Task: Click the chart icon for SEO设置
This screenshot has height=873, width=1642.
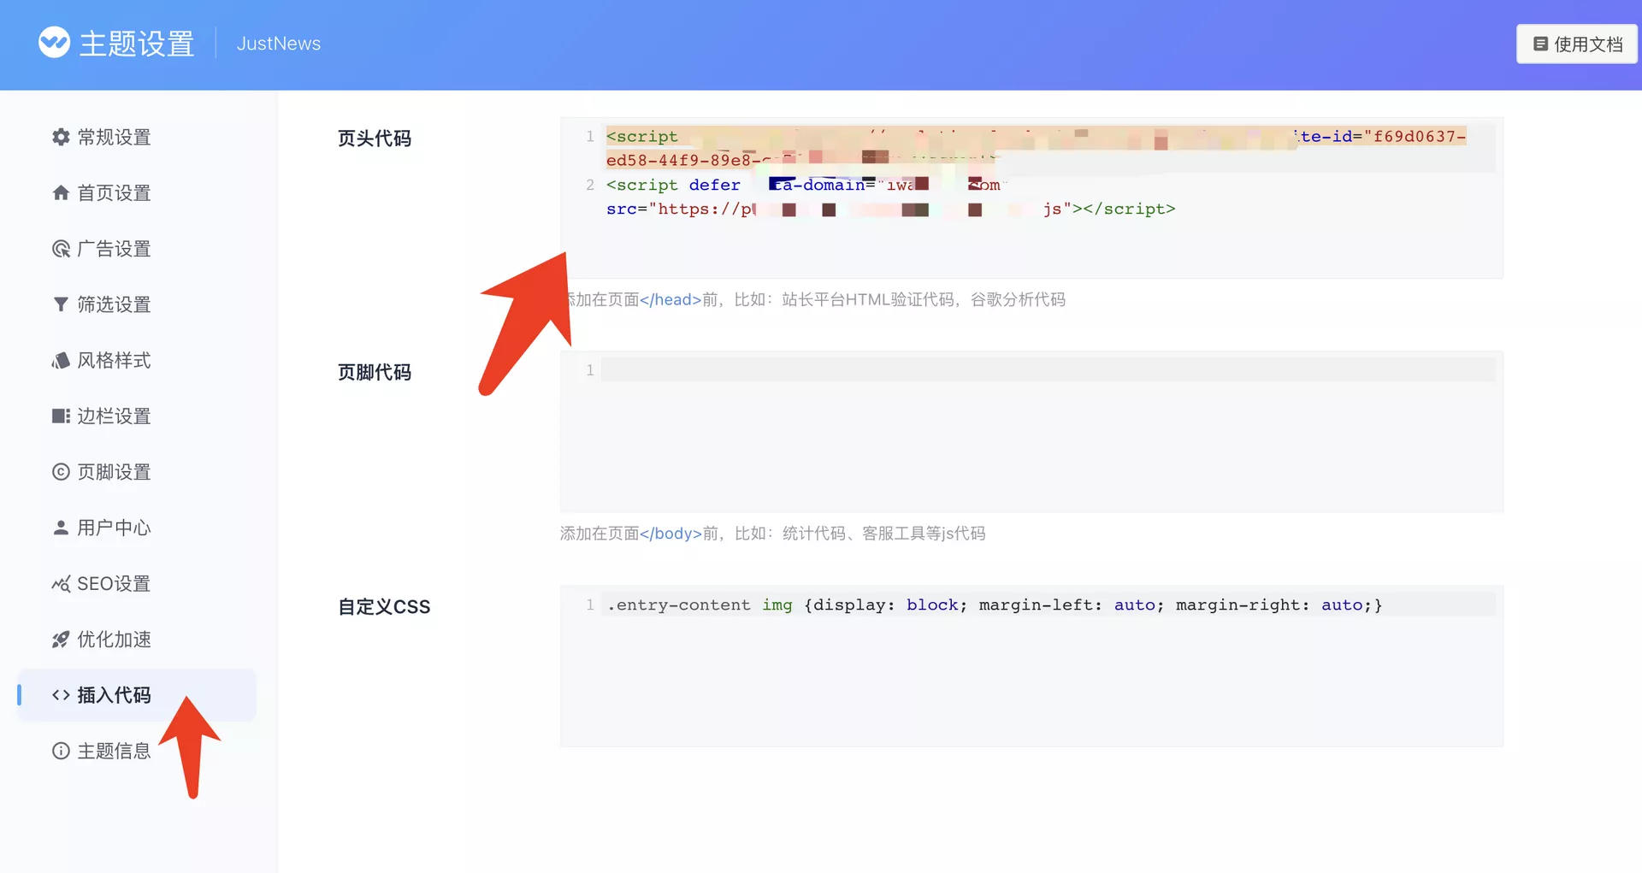Action: (61, 584)
